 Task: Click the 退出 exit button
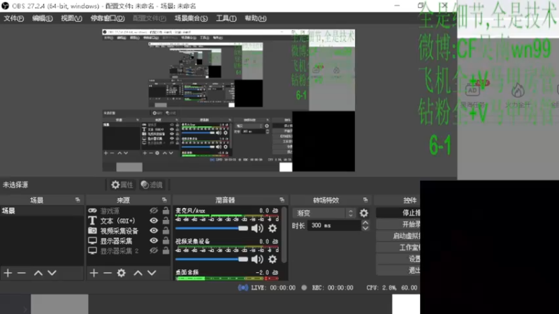[x=398, y=270]
